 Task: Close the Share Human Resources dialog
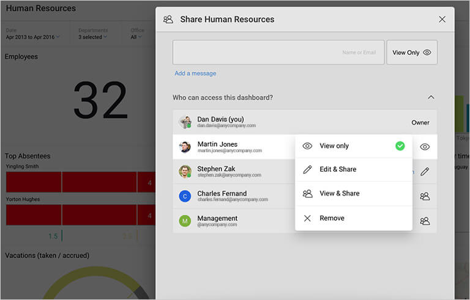click(442, 20)
